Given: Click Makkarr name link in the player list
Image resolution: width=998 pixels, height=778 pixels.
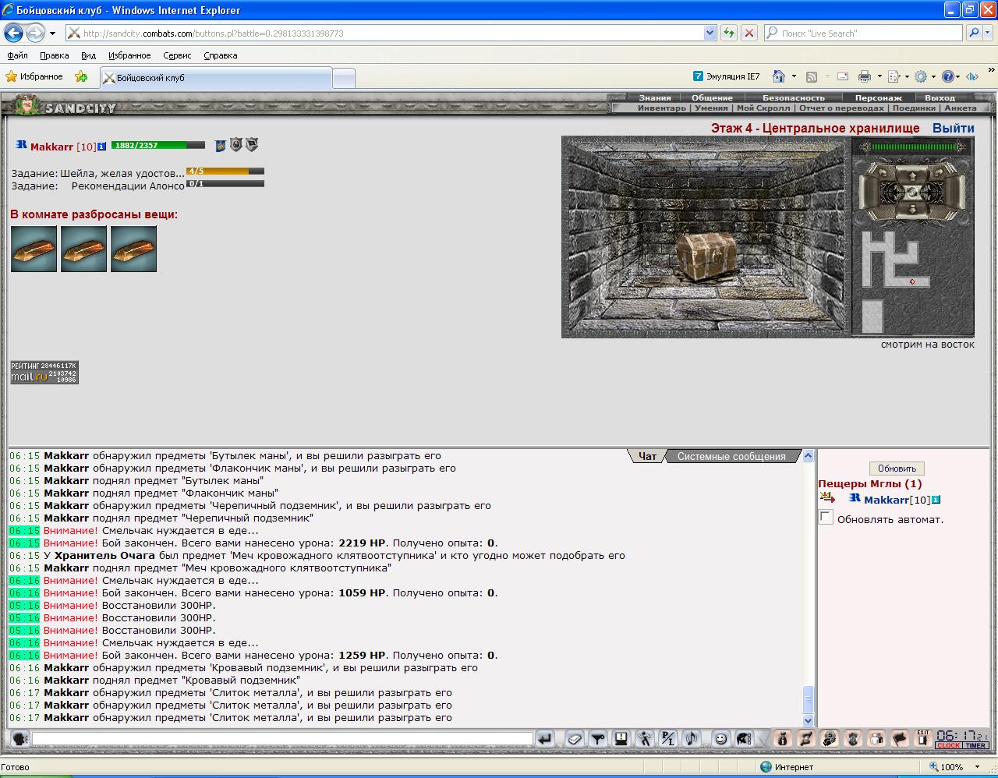Looking at the screenshot, I should (x=887, y=500).
